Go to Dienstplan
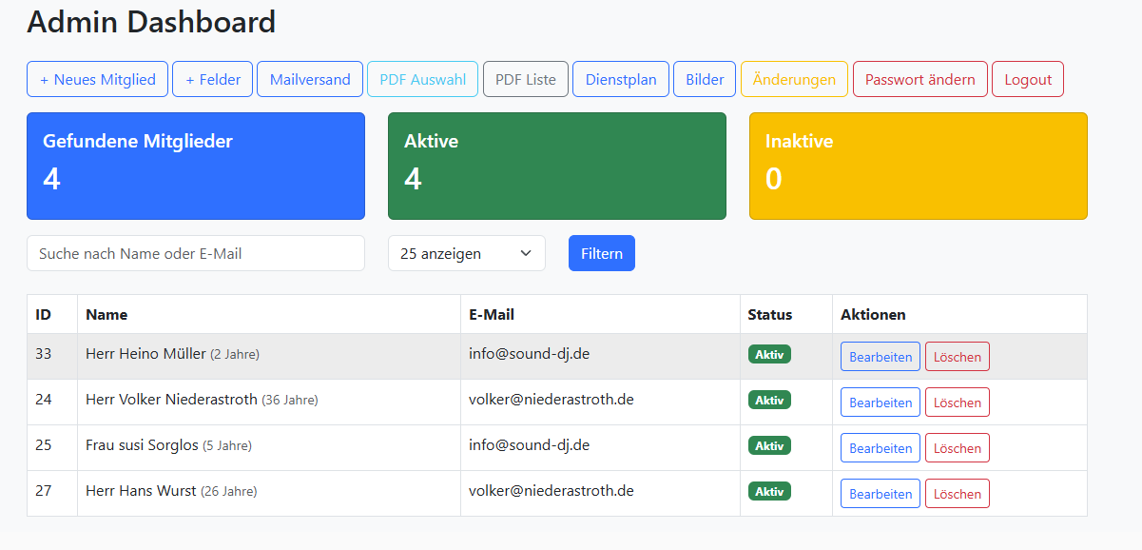 pos(621,80)
